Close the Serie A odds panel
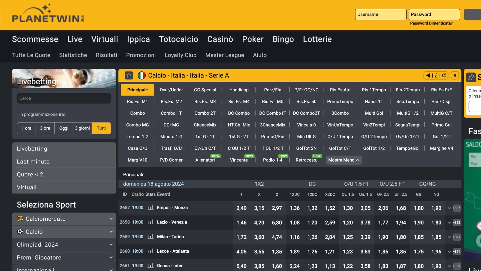 tap(455, 75)
